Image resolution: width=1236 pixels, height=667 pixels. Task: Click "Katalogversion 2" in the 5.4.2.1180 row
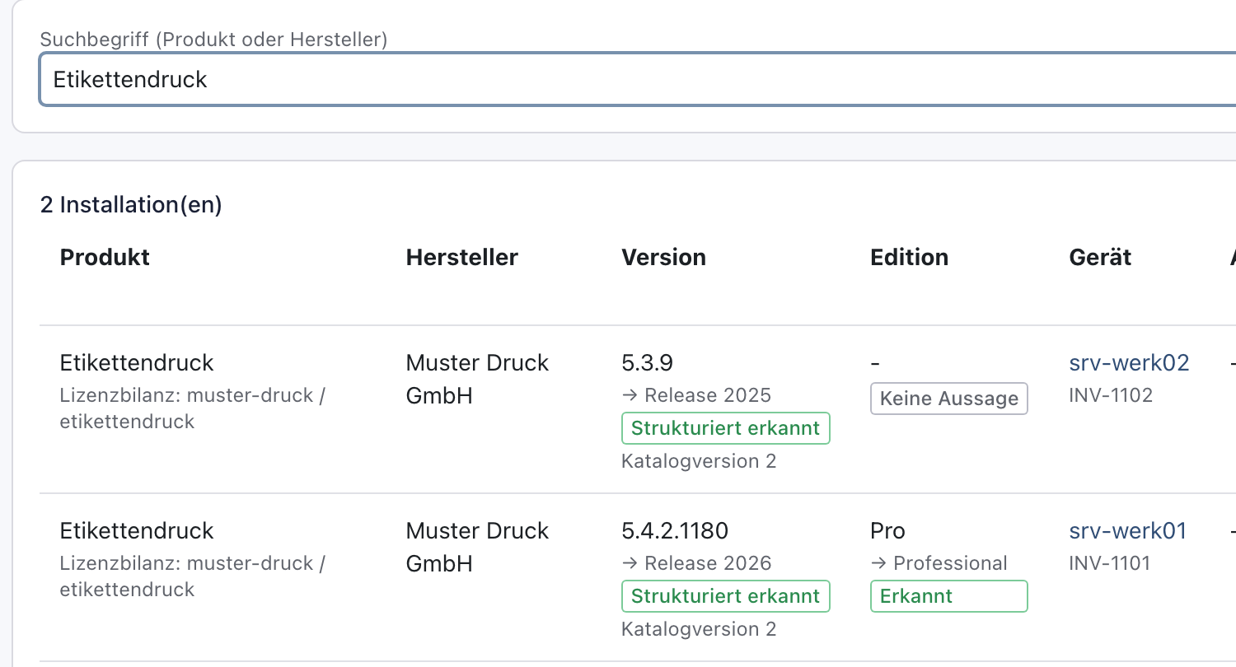tap(699, 629)
